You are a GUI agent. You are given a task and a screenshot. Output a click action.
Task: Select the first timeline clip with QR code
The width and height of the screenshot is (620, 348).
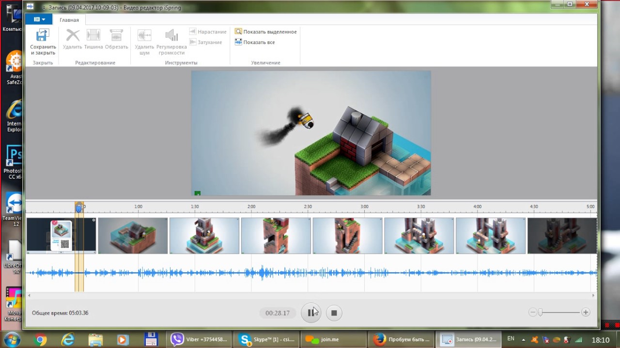click(x=61, y=235)
